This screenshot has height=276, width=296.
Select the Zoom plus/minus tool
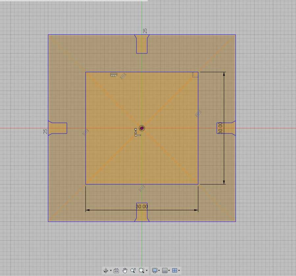[133, 270]
